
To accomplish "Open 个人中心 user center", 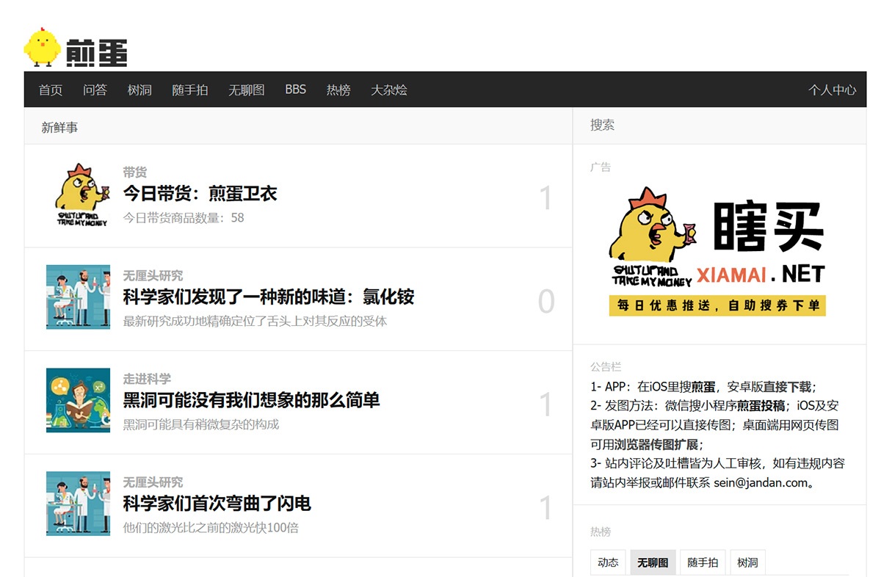I will (832, 90).
